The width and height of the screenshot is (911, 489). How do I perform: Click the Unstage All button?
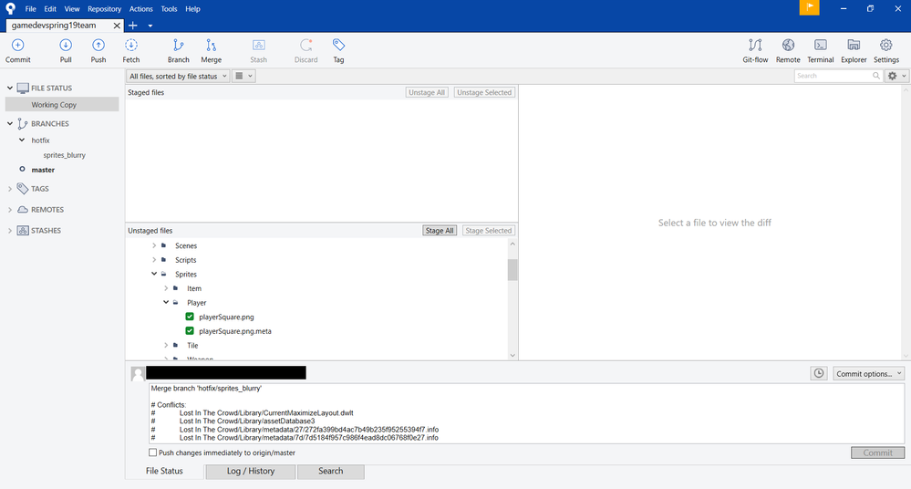pos(427,92)
